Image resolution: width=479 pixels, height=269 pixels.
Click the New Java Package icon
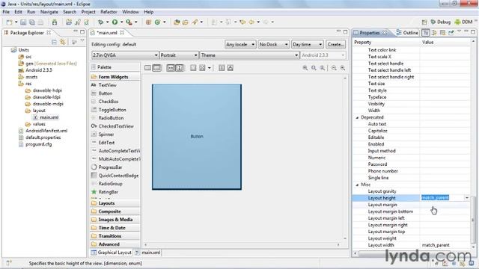[x=148, y=22]
